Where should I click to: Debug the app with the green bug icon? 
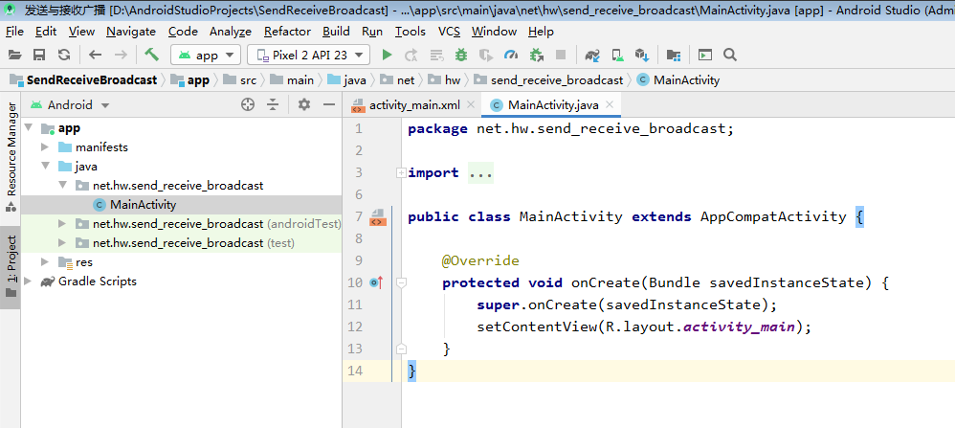461,56
